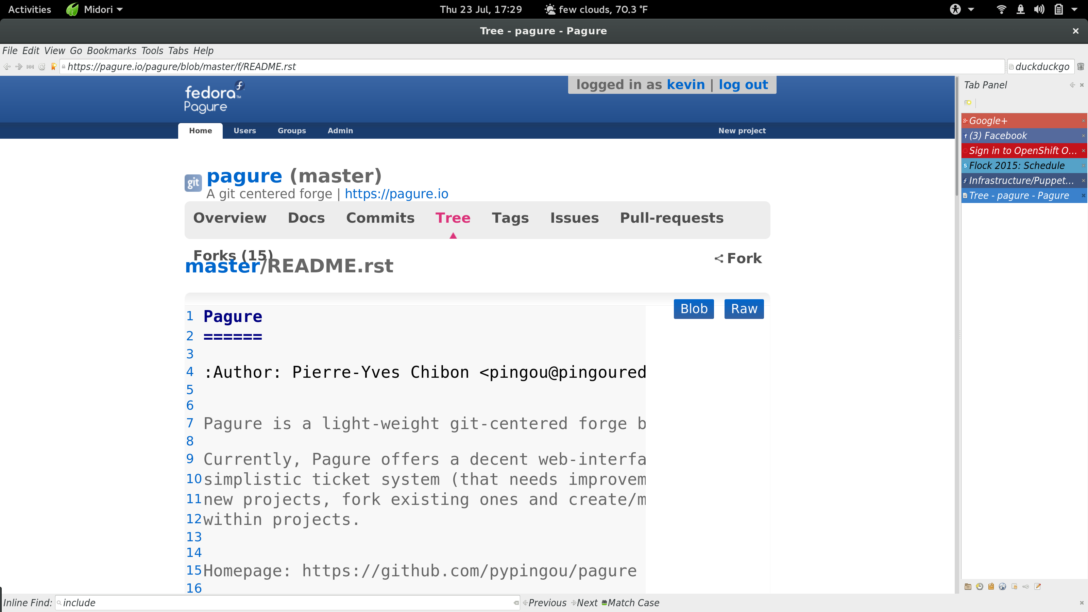Open the page-with-hand panel icon
The image size is (1088, 612).
[1014, 586]
